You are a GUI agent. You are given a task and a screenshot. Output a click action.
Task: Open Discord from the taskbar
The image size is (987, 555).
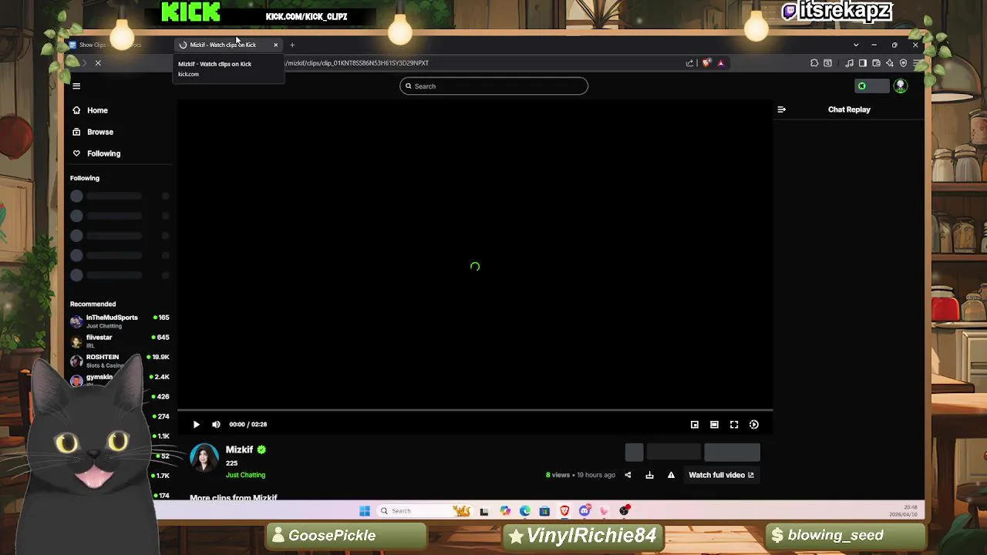point(584,511)
